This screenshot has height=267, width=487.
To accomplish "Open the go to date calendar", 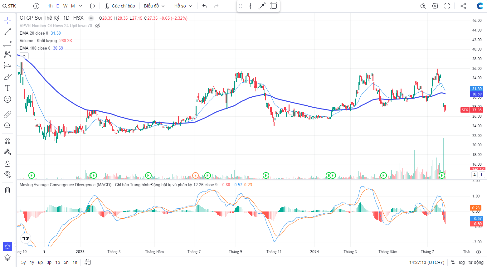I will (88, 262).
